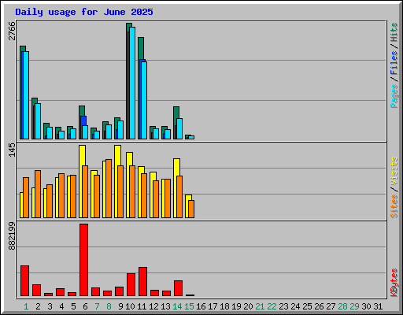Click day label 31 on the x-axis

click(378, 306)
